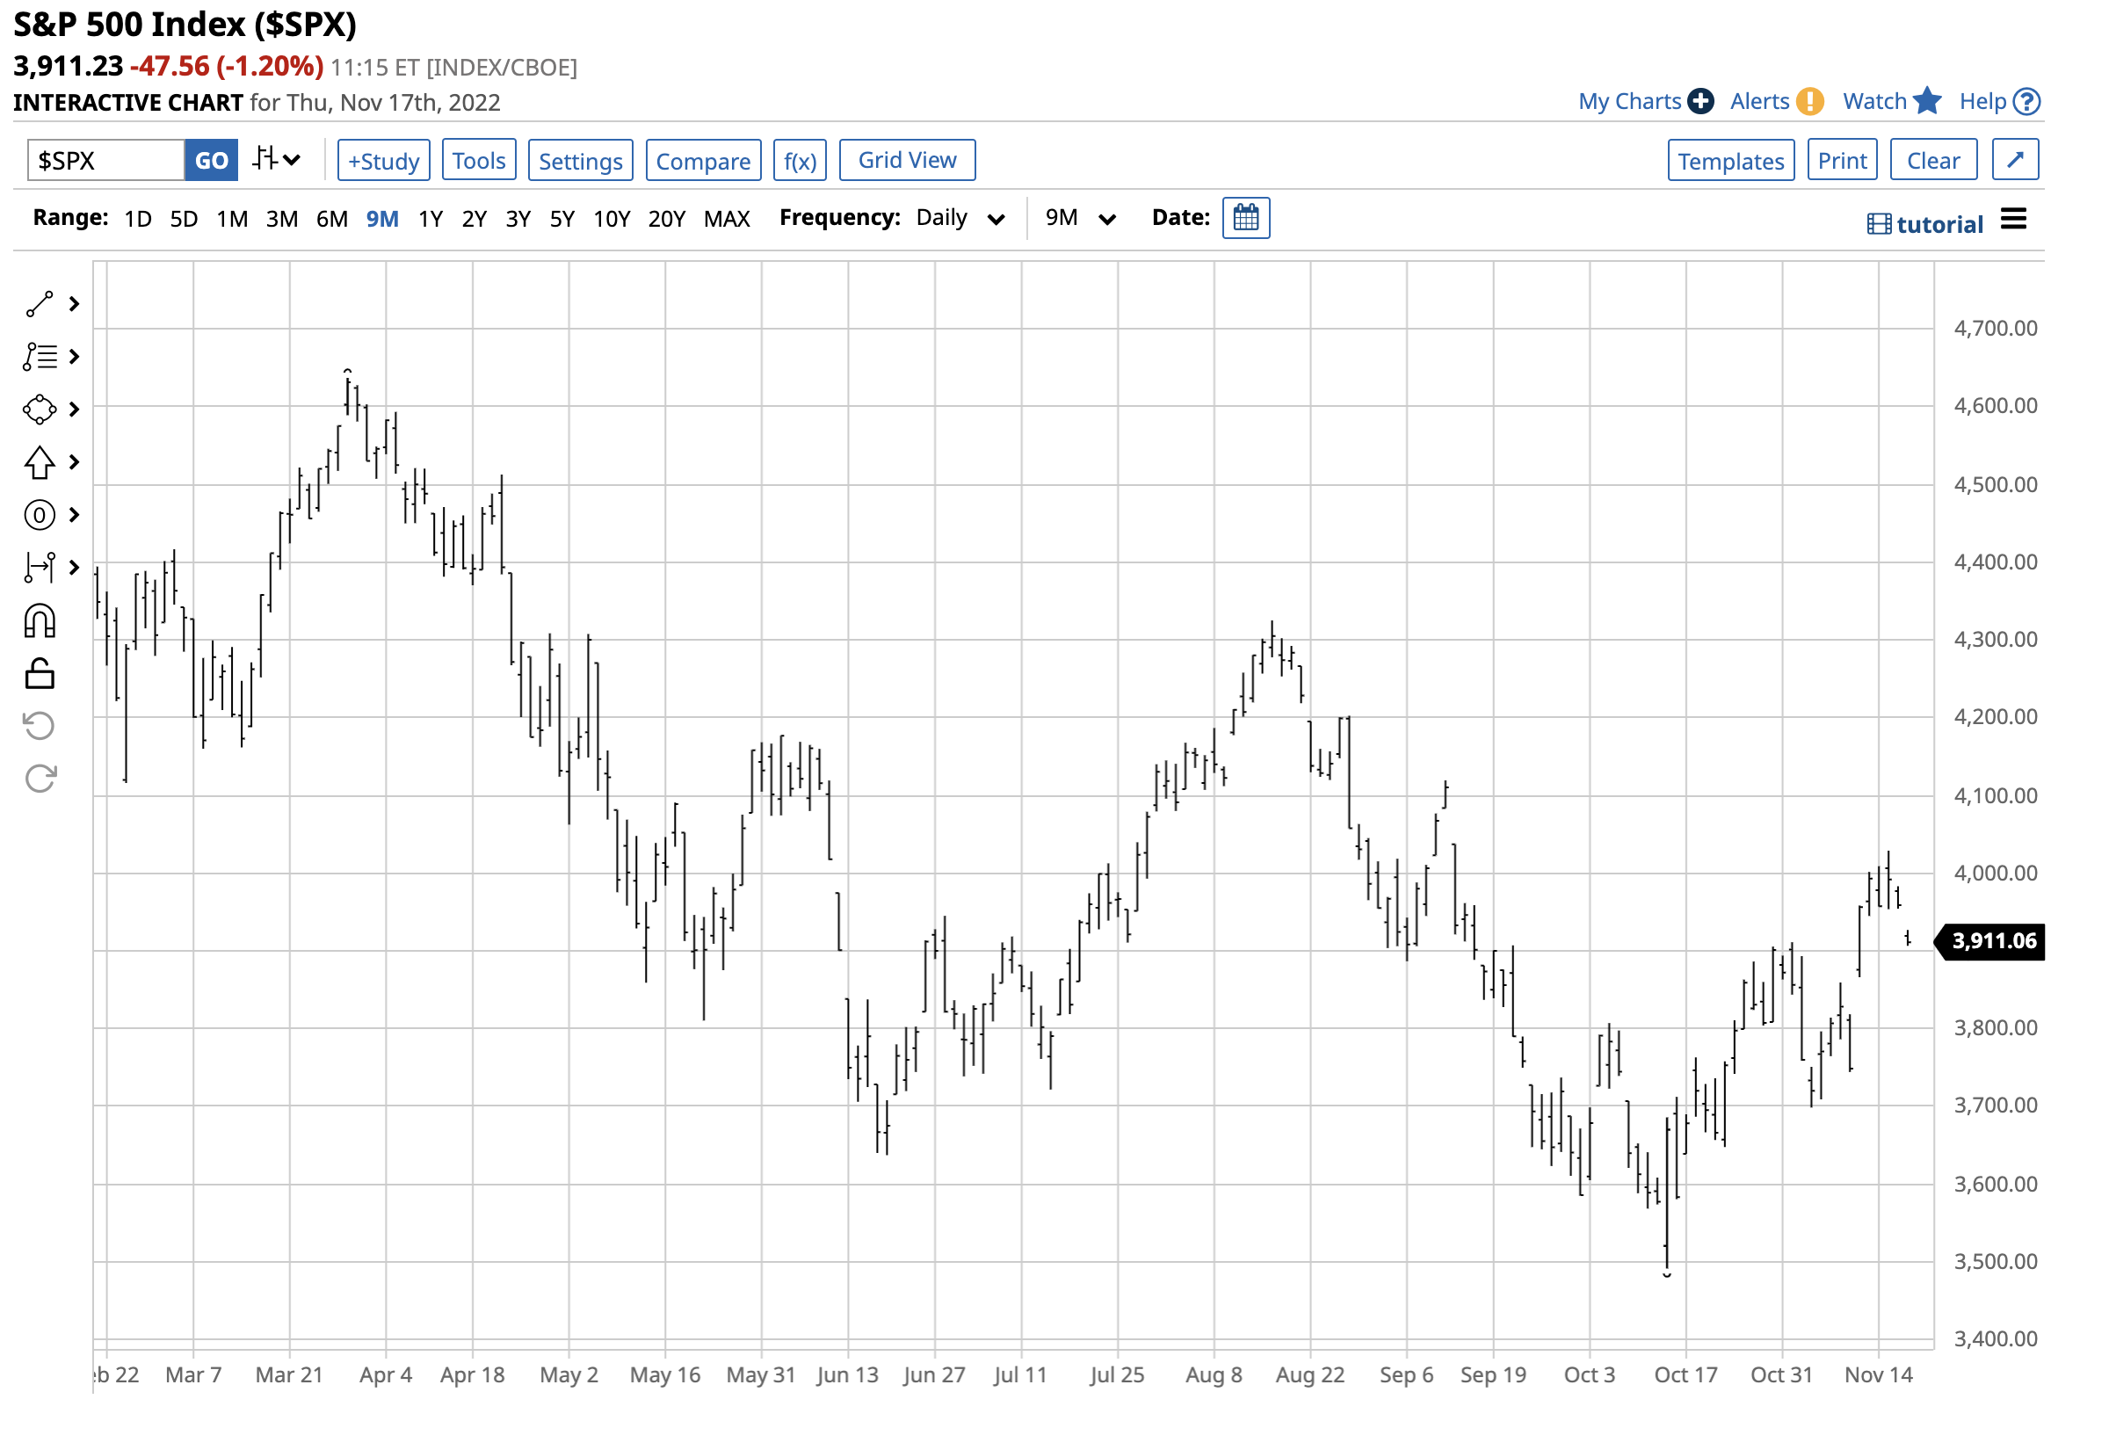Select the trend line drawing tool
Screen dimensions: 2109x1450
click(x=39, y=304)
